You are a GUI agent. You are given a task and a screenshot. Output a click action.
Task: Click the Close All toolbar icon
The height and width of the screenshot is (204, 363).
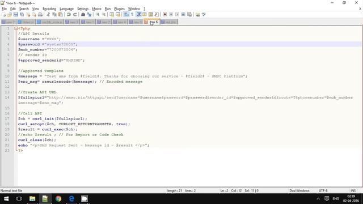(x=34, y=14)
